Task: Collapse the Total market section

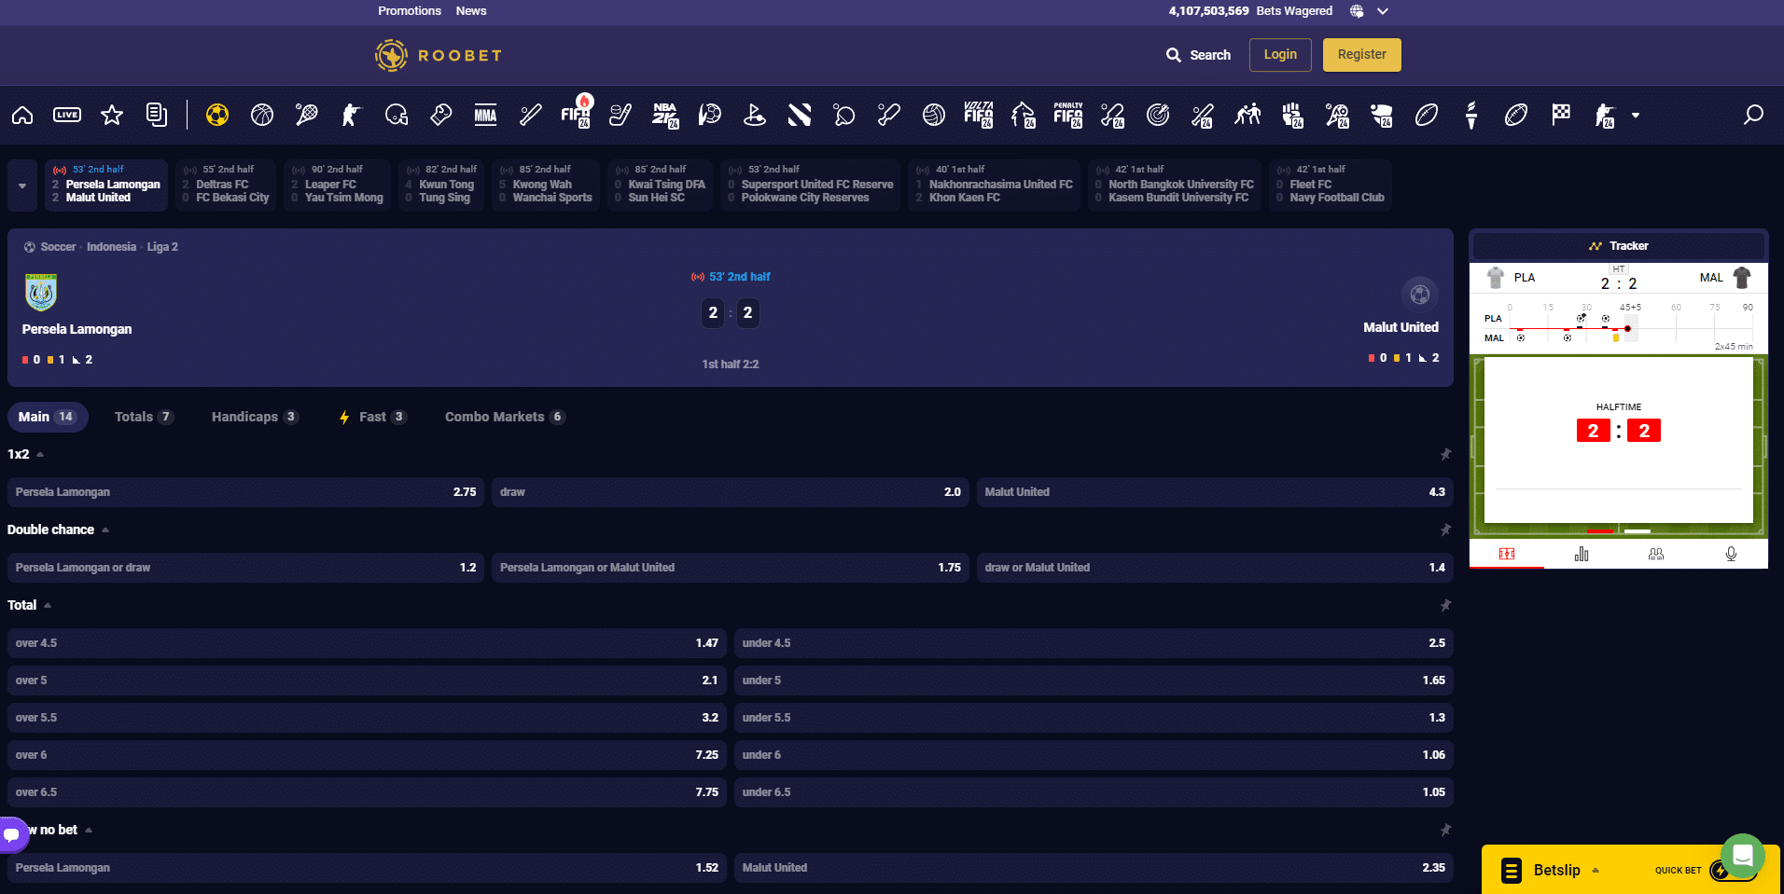Action: 48,606
